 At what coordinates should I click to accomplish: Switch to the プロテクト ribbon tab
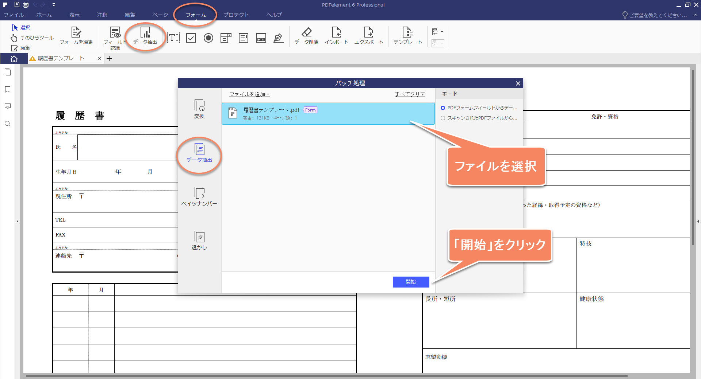point(236,15)
